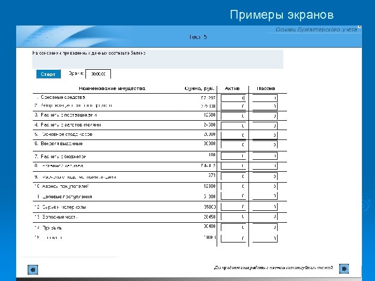Click Актив field for Векселя выданные
Viewport: 375px width, 281px height.
click(233, 145)
